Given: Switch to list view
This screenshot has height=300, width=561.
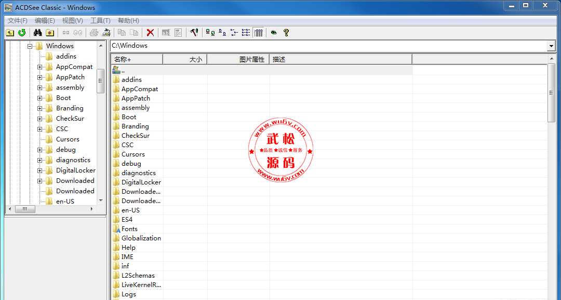Looking at the screenshot, I should 234,33.
